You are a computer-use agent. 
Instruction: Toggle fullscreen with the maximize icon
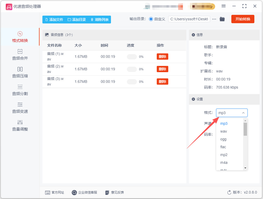click(244, 6)
